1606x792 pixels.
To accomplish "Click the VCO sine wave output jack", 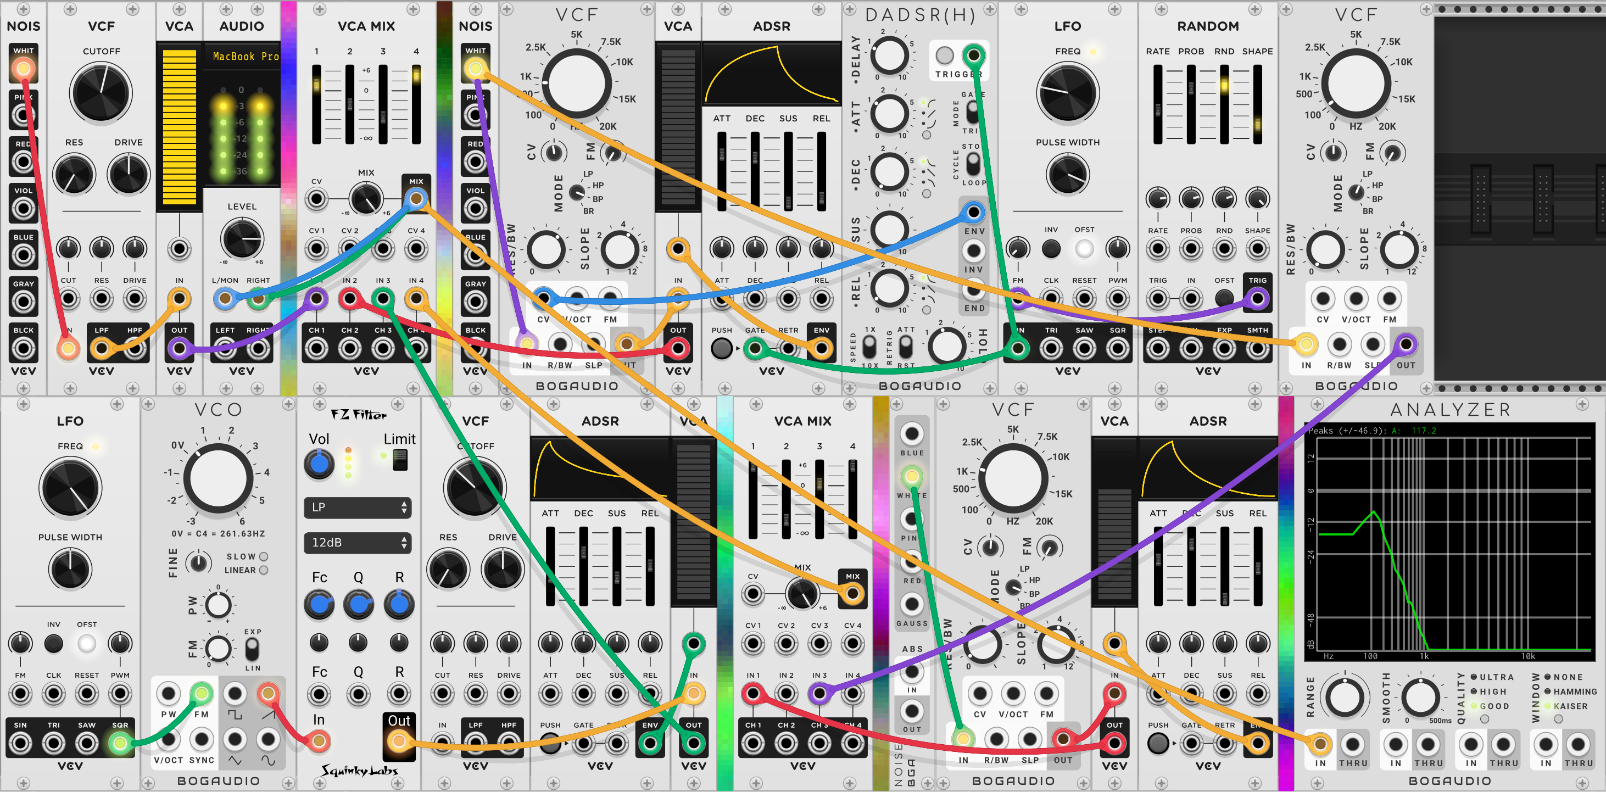I will point(268,740).
